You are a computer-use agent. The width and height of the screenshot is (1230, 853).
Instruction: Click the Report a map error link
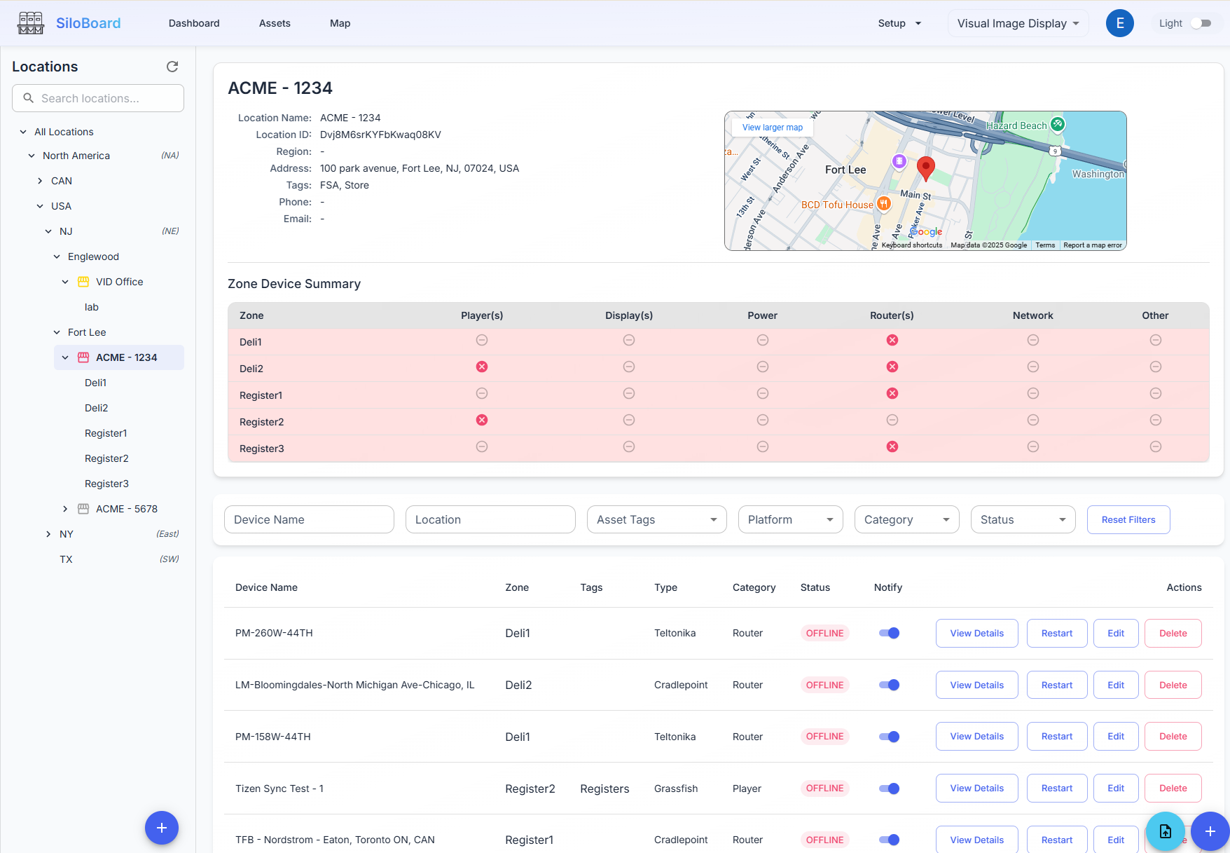click(1092, 245)
